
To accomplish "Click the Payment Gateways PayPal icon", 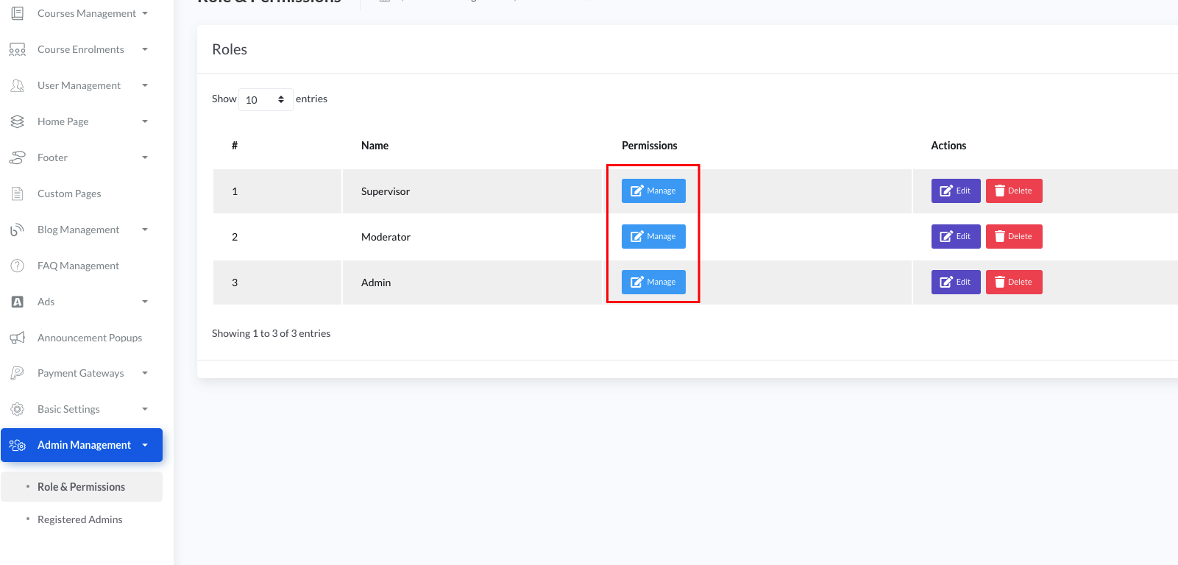I will click(x=17, y=373).
